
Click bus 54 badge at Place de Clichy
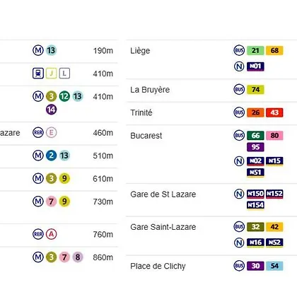point(274,266)
